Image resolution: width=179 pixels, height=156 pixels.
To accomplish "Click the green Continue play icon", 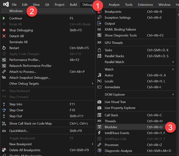I will (4, 18).
